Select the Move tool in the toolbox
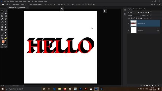The image size is (162, 91). click(2, 11)
